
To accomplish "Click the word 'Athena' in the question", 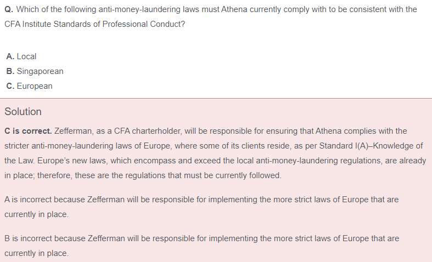I will click(234, 10).
